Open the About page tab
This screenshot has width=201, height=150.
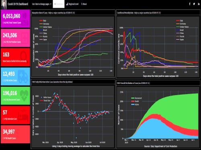point(84,4)
